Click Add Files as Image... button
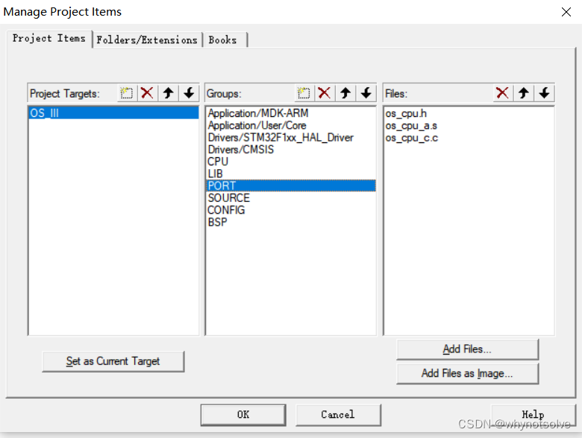Image resolution: width=582 pixels, height=438 pixels. (x=467, y=373)
